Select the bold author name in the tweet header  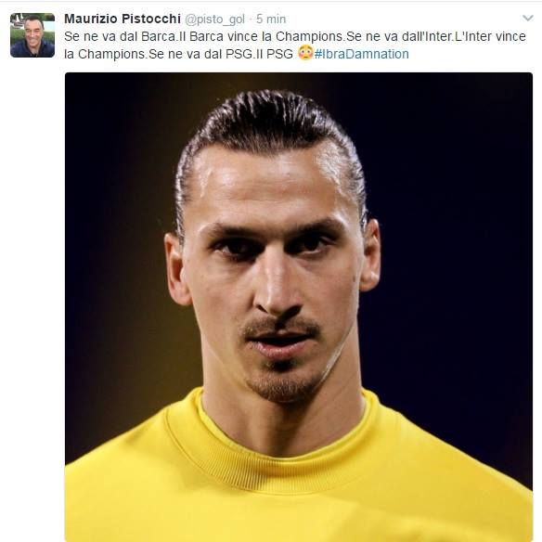click(x=123, y=19)
